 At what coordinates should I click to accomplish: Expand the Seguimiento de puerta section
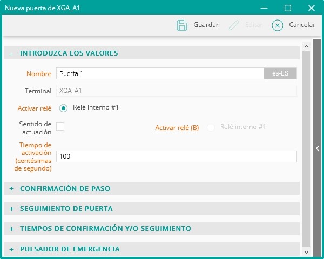tap(152, 209)
